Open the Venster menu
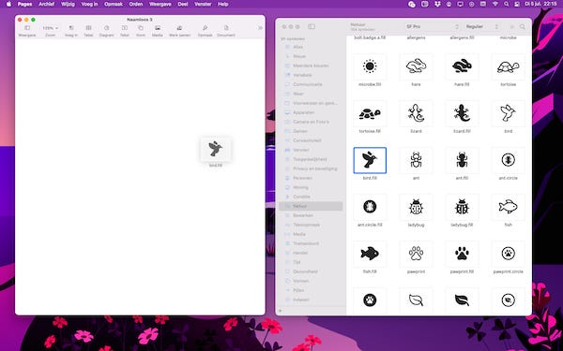This screenshot has height=351, width=563. 203,5
